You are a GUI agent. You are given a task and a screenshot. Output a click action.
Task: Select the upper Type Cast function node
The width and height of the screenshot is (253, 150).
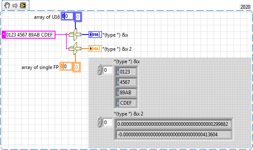coord(75,34)
